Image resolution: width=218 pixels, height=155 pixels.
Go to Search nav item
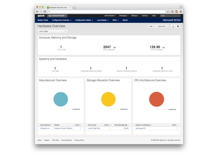(x=125, y=20)
